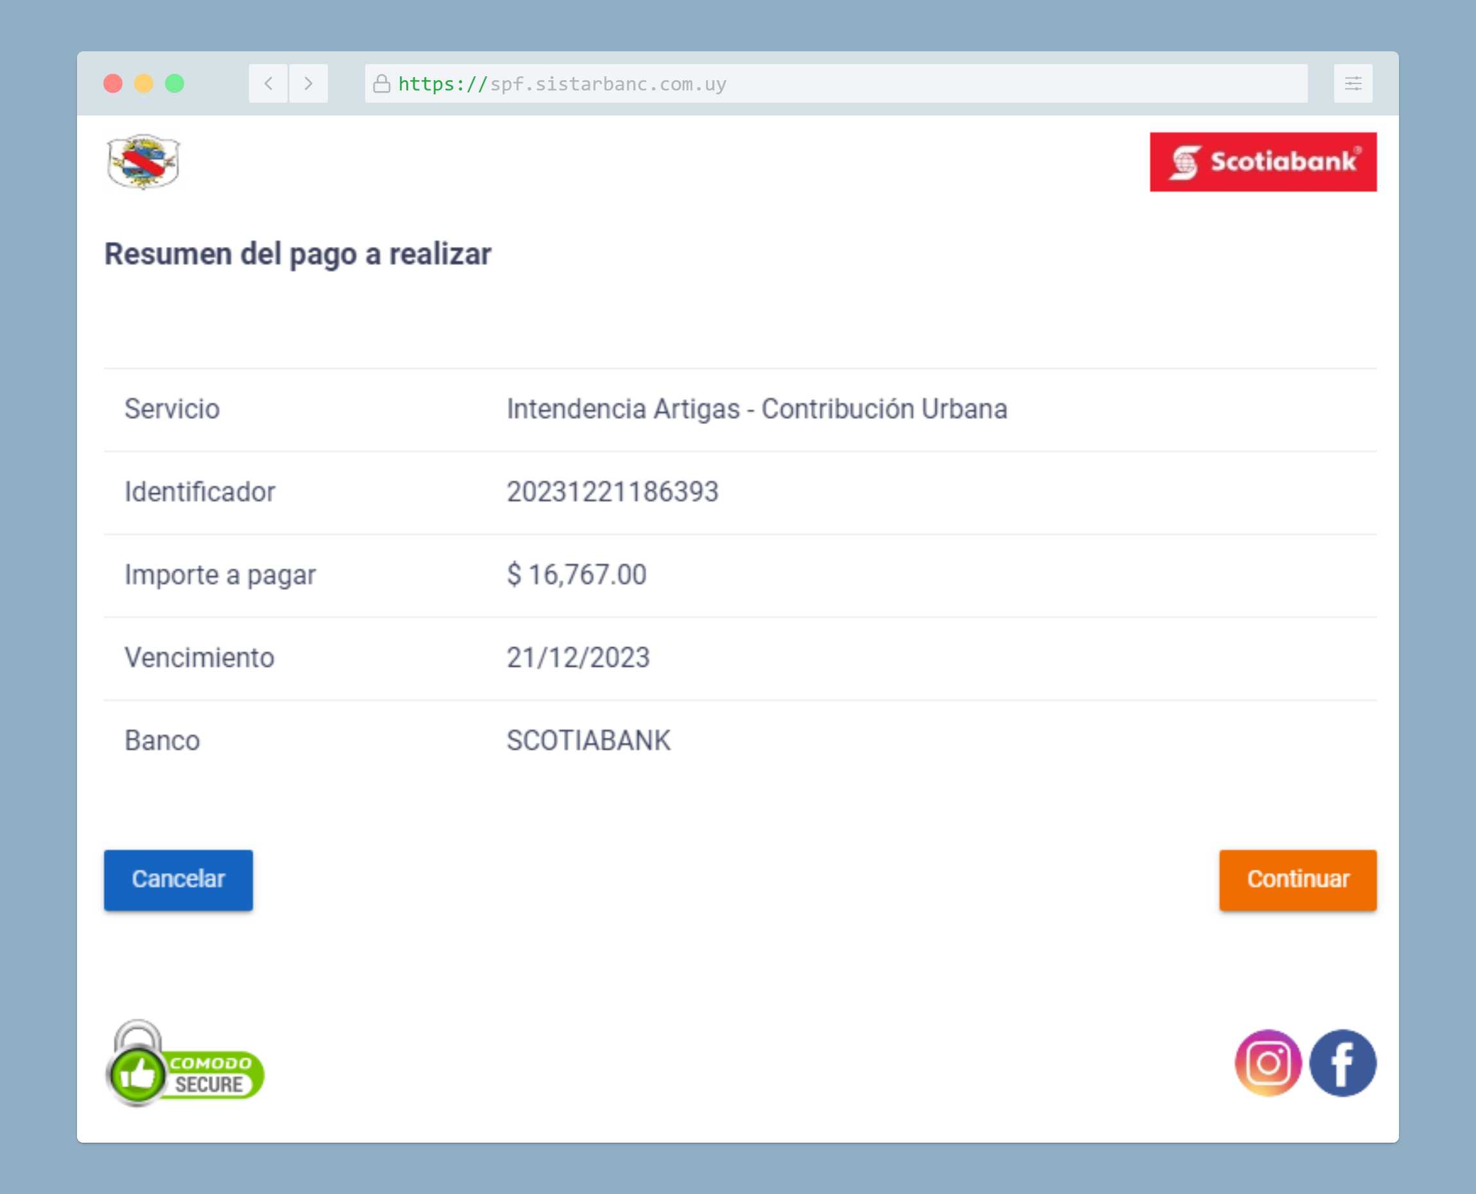The width and height of the screenshot is (1476, 1194).
Task: Click the padlock icon in address bar
Action: click(x=382, y=84)
